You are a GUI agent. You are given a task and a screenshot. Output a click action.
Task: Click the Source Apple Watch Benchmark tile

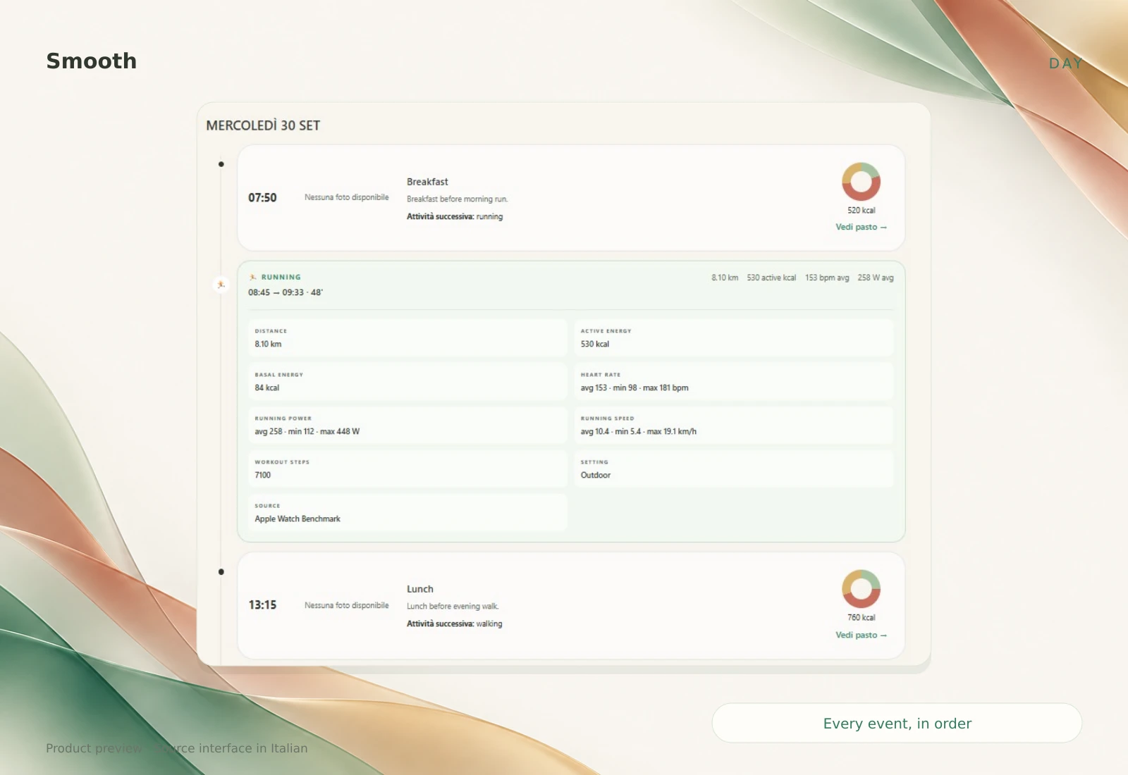[x=407, y=512]
